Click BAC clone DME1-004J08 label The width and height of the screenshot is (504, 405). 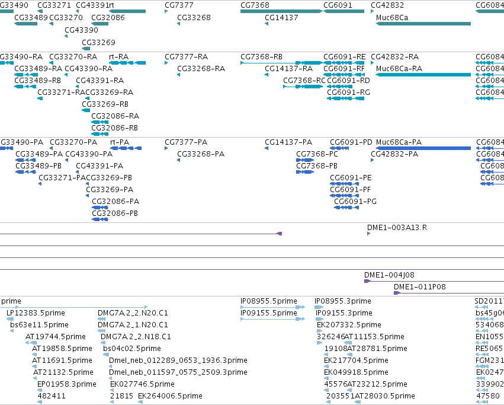pyautogui.click(x=389, y=275)
